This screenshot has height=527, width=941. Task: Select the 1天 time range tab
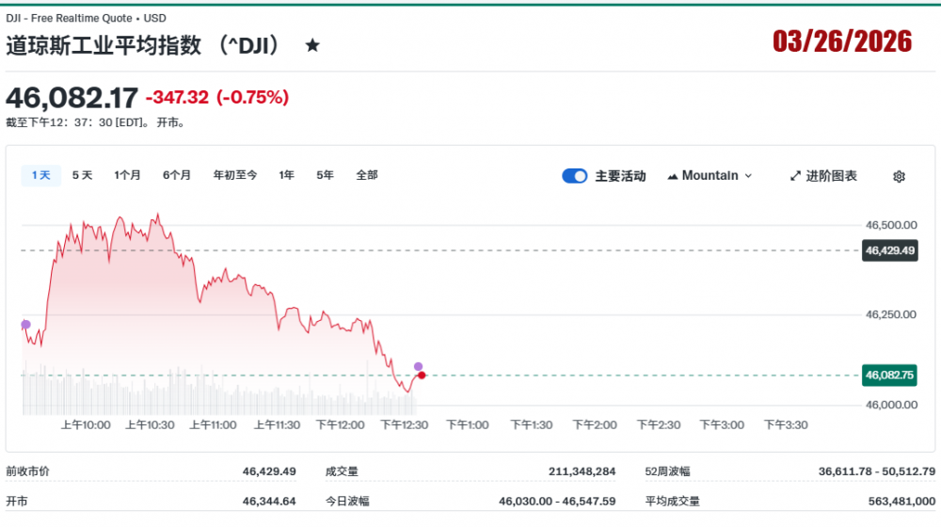pyautogui.click(x=40, y=175)
